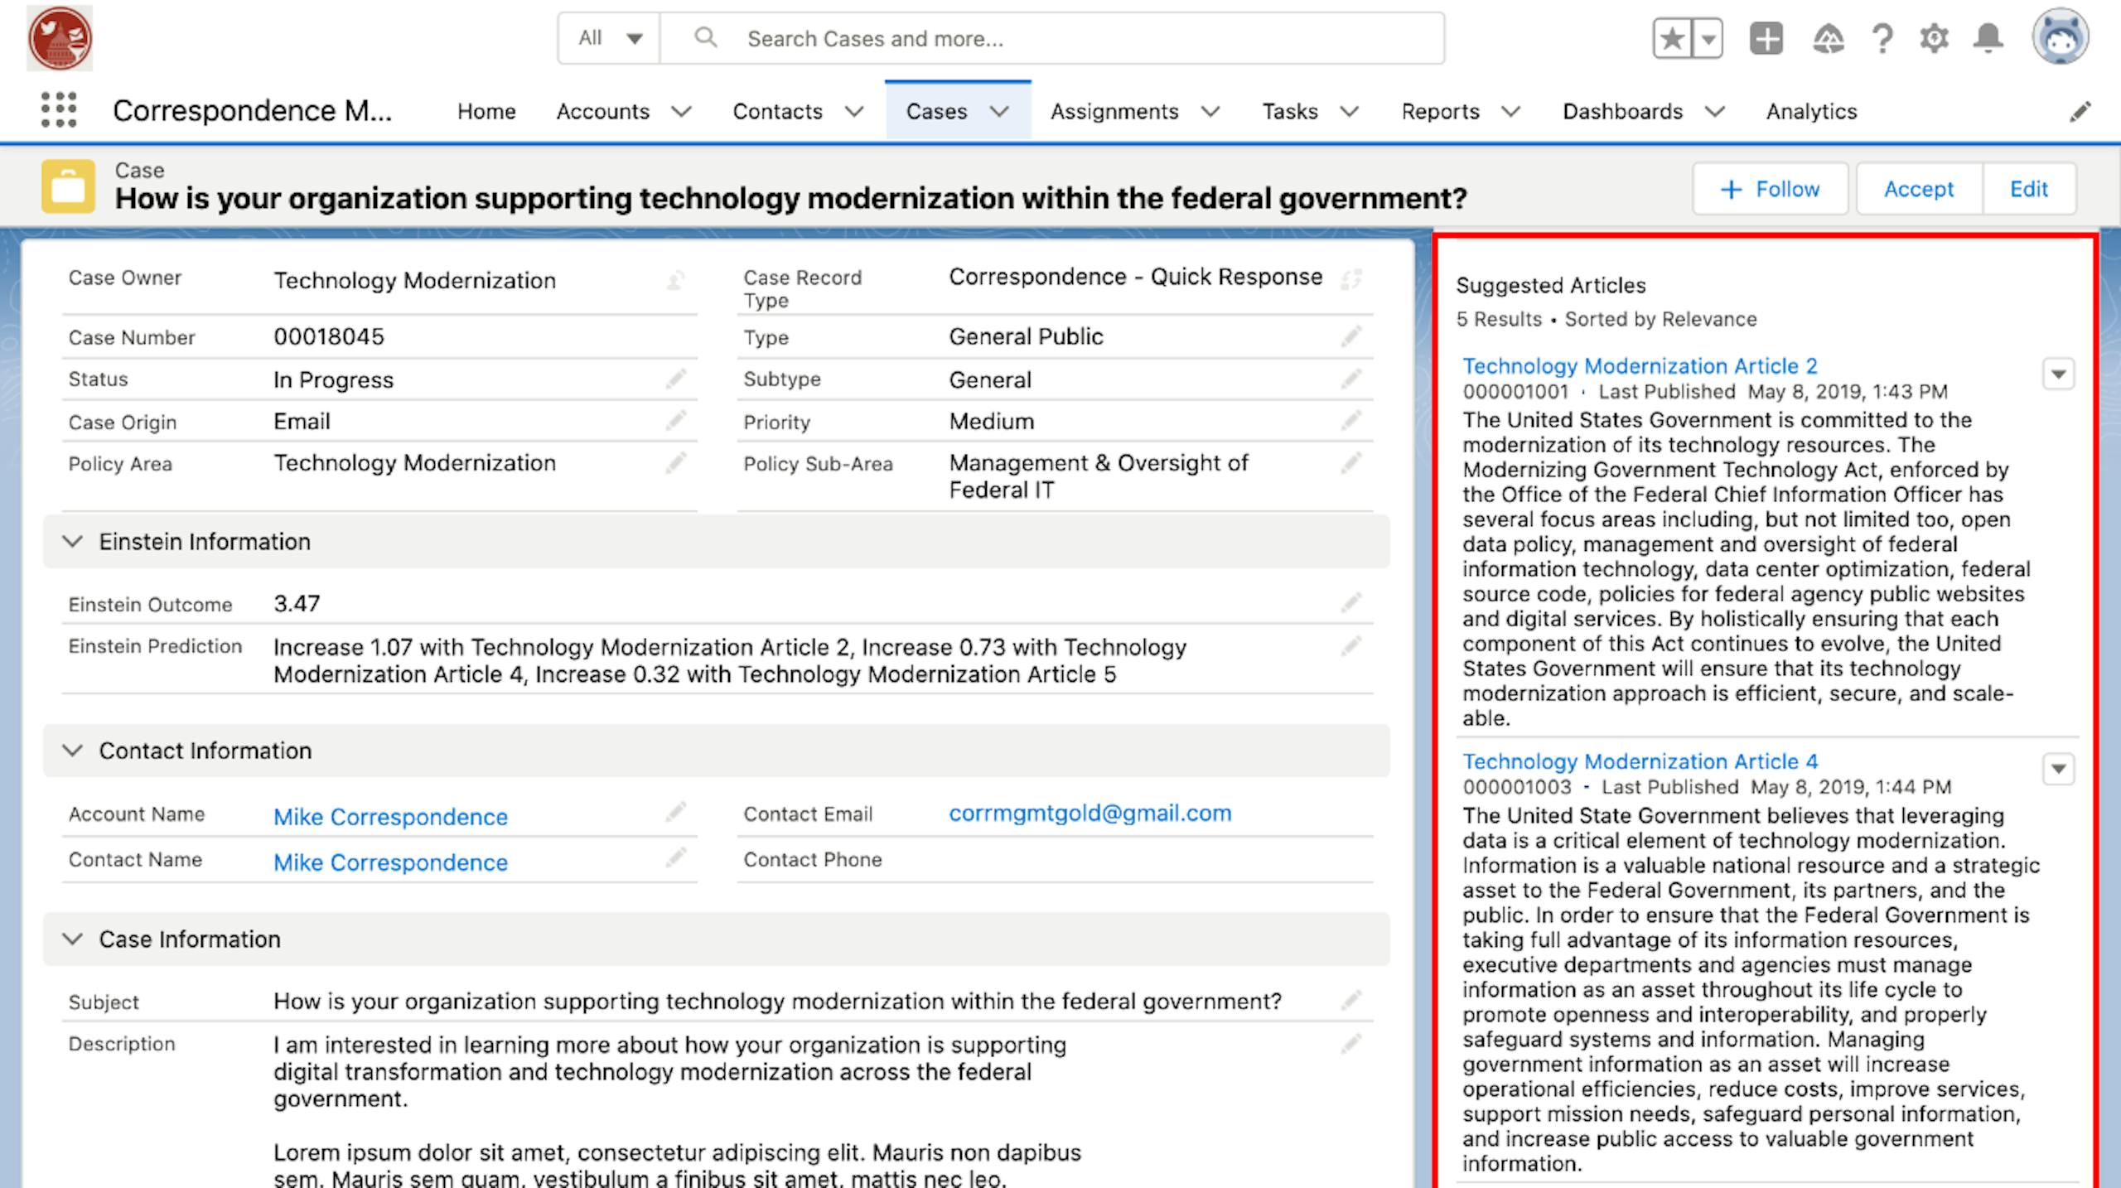This screenshot has width=2121, height=1188.
Task: Open the Help question mark icon
Action: point(1882,38)
